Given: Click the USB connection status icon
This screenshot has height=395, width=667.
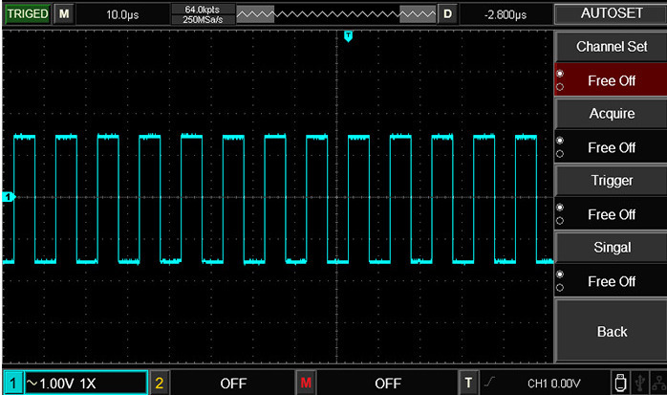Looking at the screenshot, I should coord(640,384).
